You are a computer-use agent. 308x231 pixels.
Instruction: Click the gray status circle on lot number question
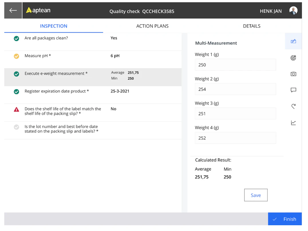(x=16, y=127)
